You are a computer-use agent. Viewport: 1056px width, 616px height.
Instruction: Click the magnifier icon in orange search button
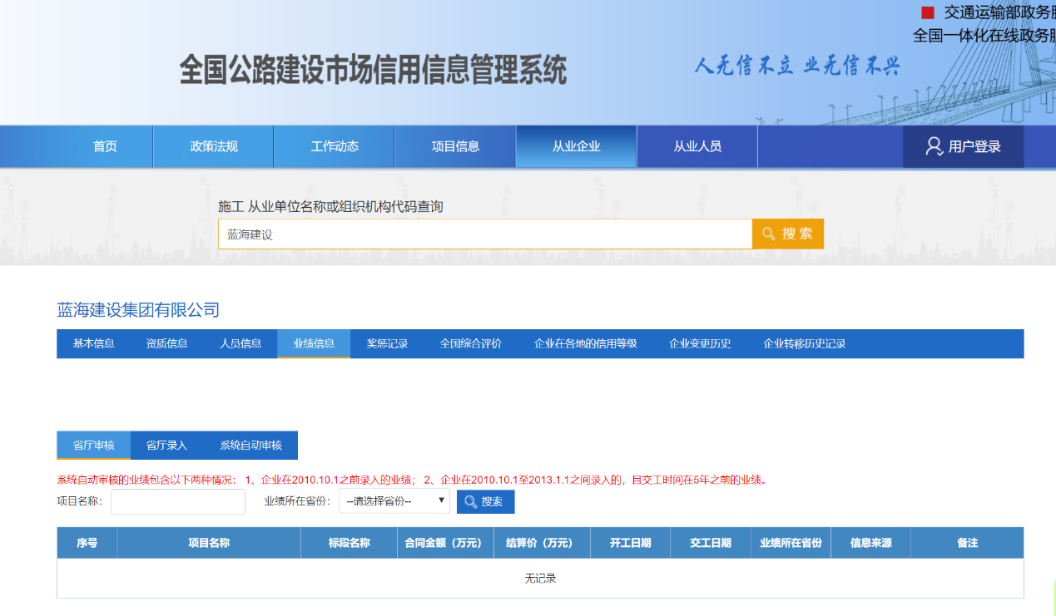[x=769, y=234]
